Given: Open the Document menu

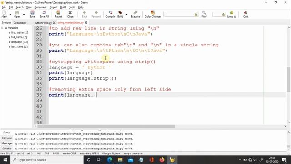Looking at the screenshot, I should 40,7.
